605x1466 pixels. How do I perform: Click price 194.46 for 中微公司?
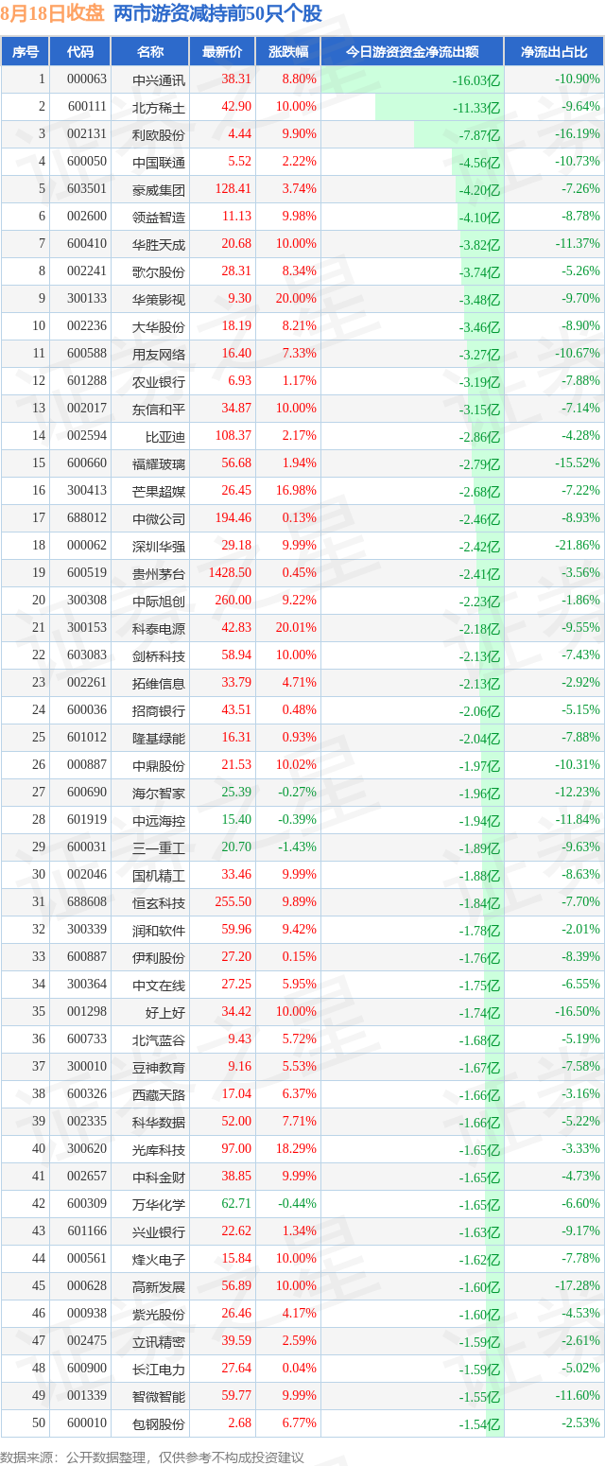click(232, 518)
